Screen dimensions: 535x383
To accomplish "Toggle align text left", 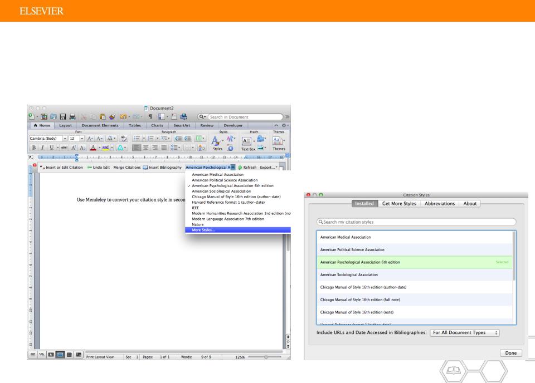I will click(x=137, y=148).
